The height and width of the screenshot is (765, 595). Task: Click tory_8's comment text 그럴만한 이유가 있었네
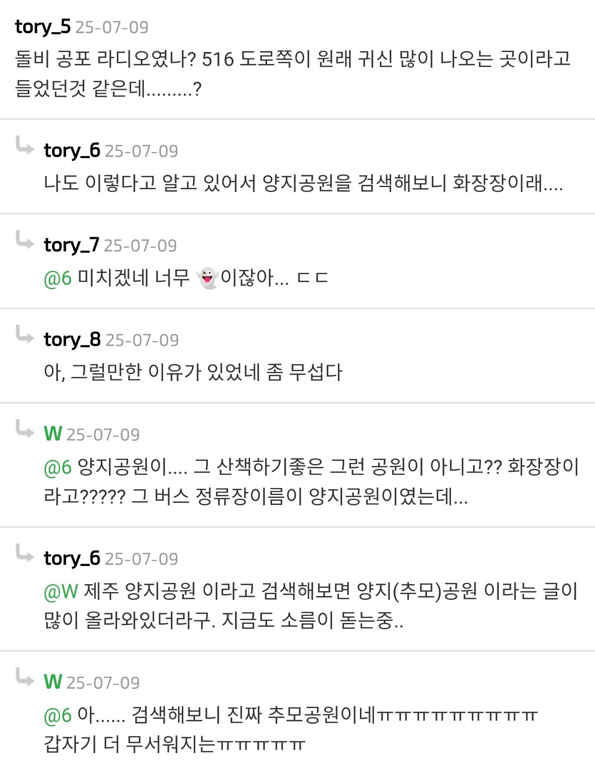pos(193,372)
